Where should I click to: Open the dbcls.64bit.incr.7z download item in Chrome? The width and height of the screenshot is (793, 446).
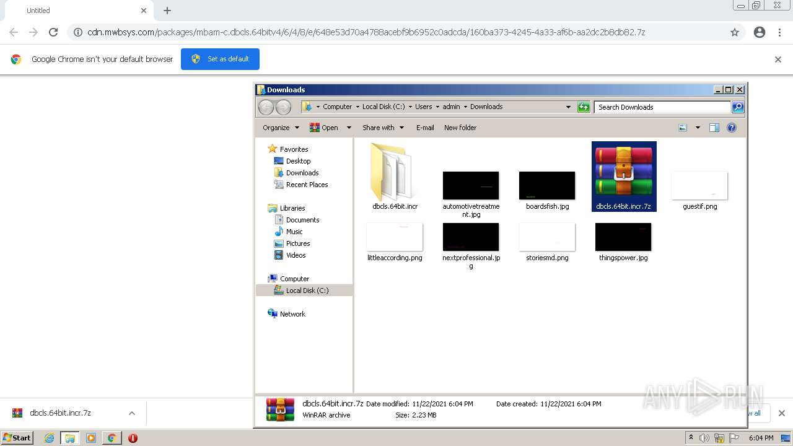coord(60,413)
